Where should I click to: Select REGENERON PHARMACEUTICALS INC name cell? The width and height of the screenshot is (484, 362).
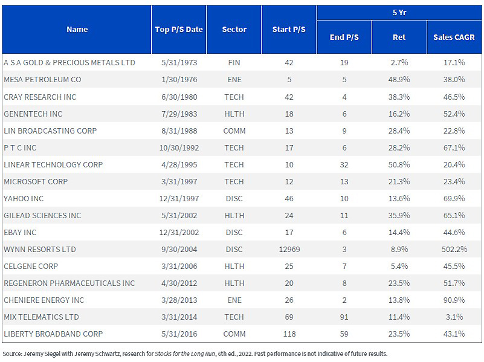click(69, 283)
